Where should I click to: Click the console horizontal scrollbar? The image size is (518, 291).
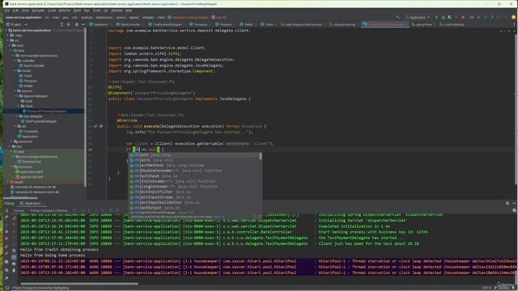[79, 284]
